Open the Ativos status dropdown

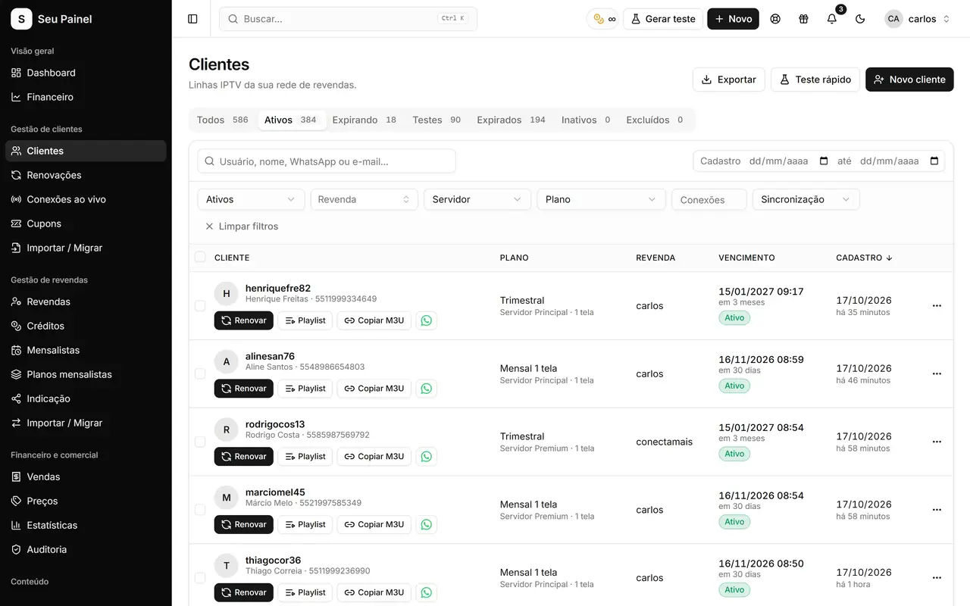(251, 199)
